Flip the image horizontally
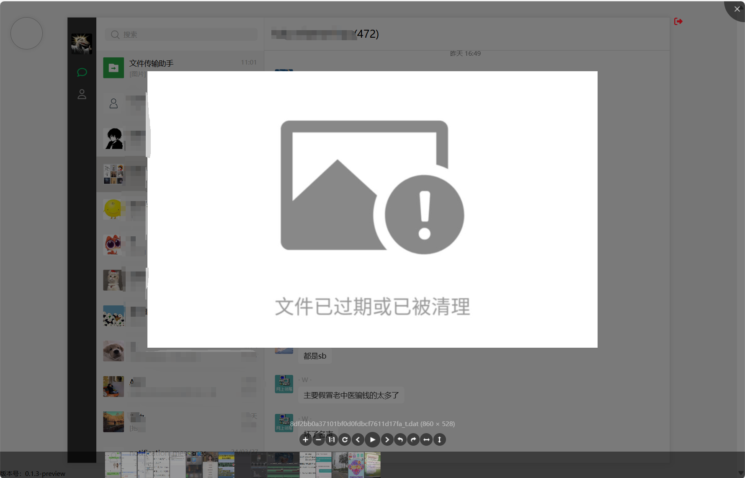Screen dimensions: 745x478 point(426,439)
